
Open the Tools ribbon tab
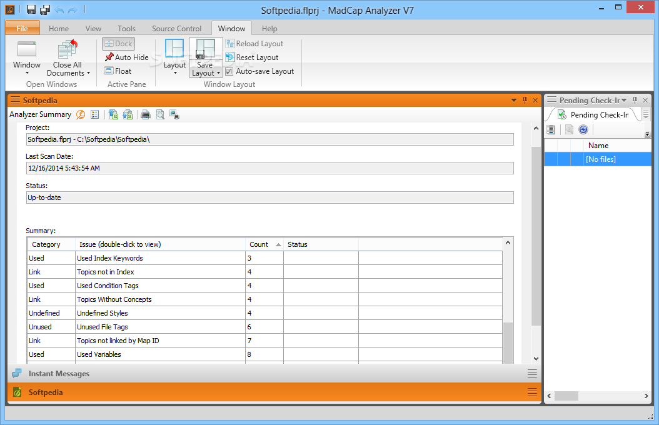pos(126,29)
